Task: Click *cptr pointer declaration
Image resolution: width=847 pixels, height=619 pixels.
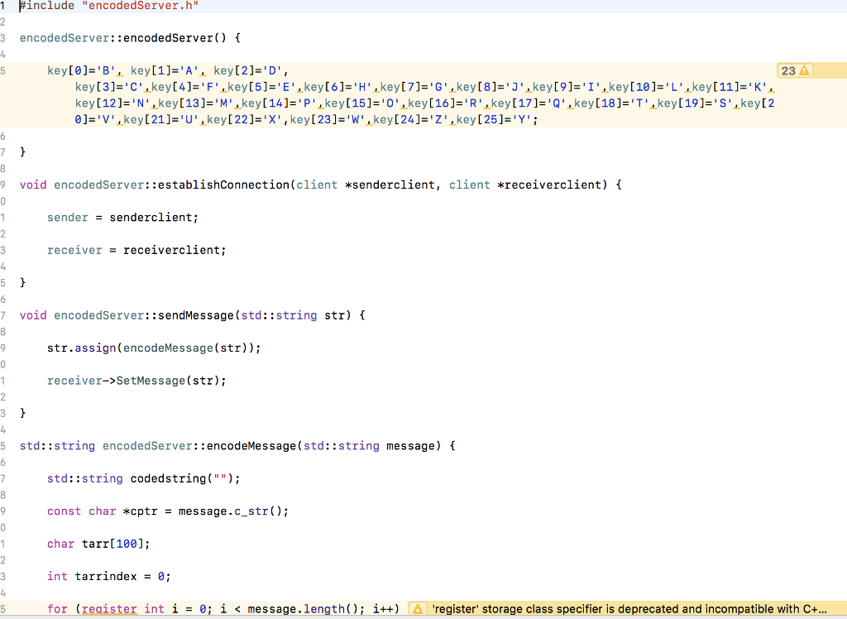Action: click(140, 511)
